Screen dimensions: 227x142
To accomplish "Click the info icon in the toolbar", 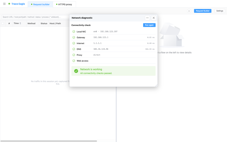I will tap(189, 11).
